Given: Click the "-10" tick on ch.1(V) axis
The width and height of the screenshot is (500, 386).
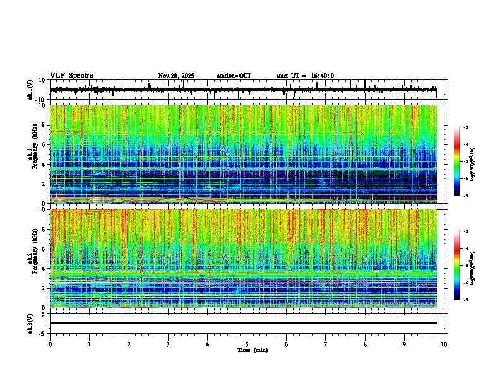Looking at the screenshot, I should coord(41,100).
